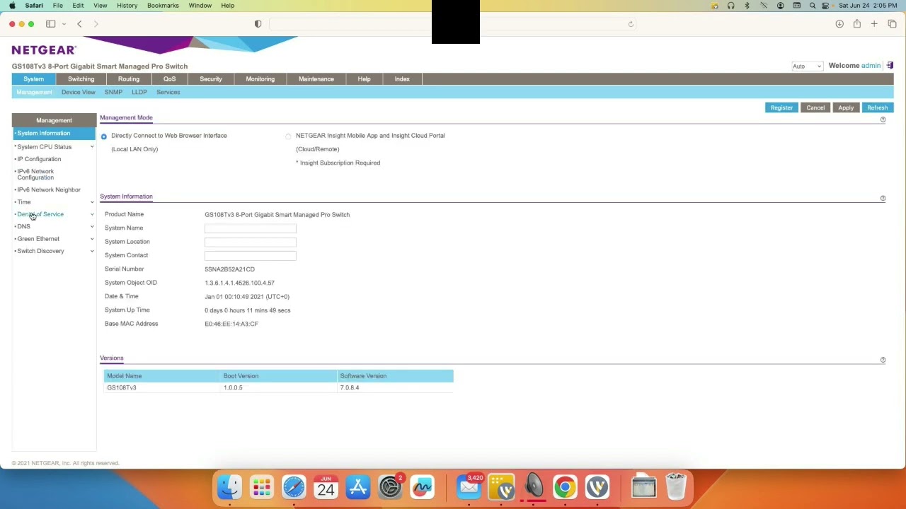
Task: Select NETGEAR Insight Mobile App radio option
Action: coord(288,136)
